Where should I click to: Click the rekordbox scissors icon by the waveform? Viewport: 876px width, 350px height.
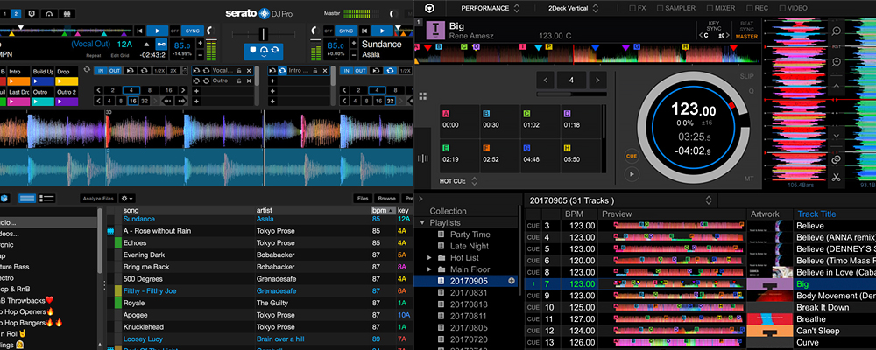837,177
